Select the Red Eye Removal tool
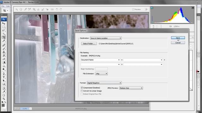Viewport: 202px width, 113px height. pos(47,9)
